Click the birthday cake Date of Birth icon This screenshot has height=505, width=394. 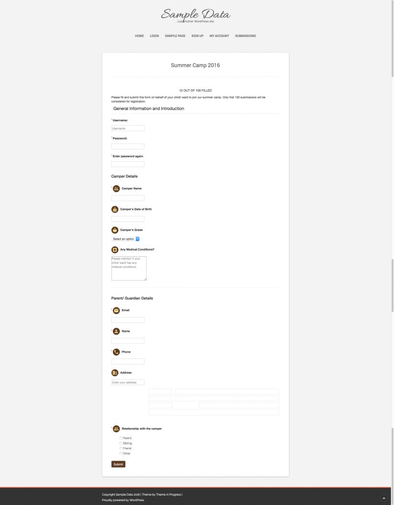click(x=115, y=209)
